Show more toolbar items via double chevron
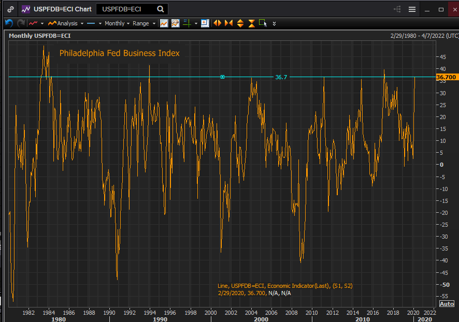The image size is (459, 322). pyautogui.click(x=274, y=24)
